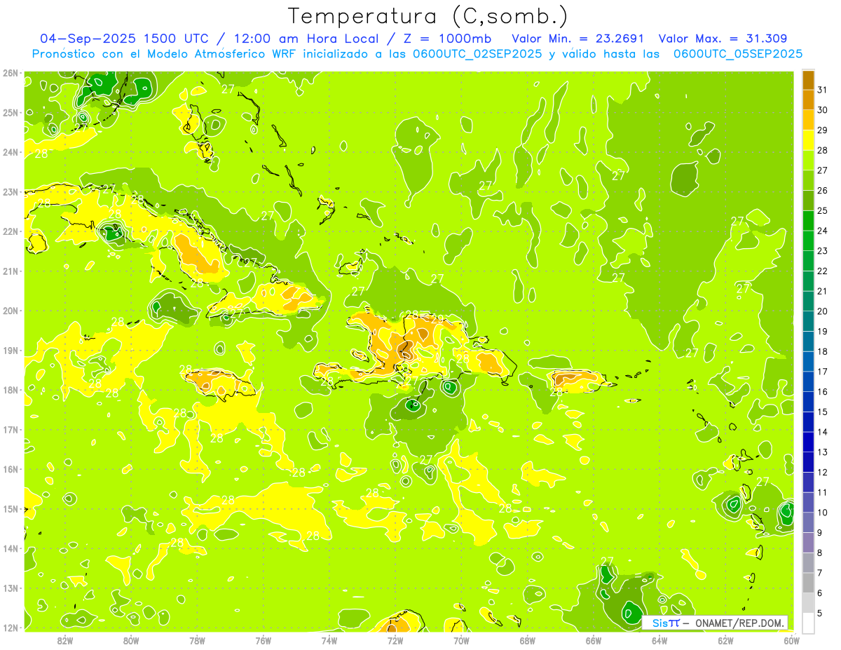The image size is (841, 650).
Task: Click the 68W longitude axis label
Action: pos(528,640)
